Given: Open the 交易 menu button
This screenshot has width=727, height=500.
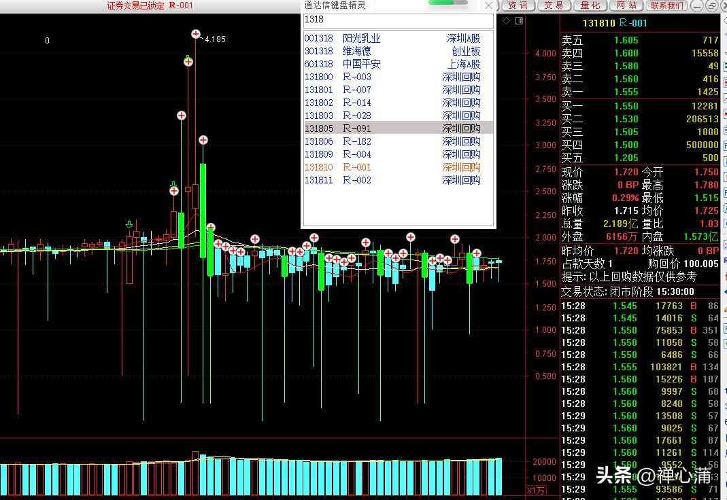Looking at the screenshot, I should coord(554,5).
